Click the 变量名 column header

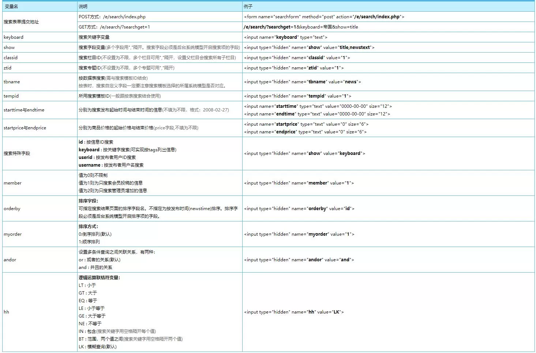[x=40, y=7]
